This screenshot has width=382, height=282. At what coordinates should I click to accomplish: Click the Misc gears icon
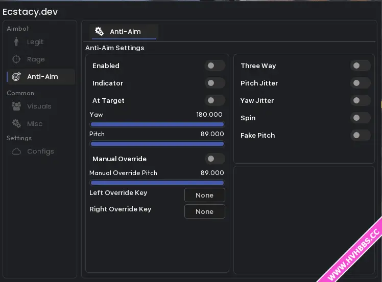click(16, 123)
